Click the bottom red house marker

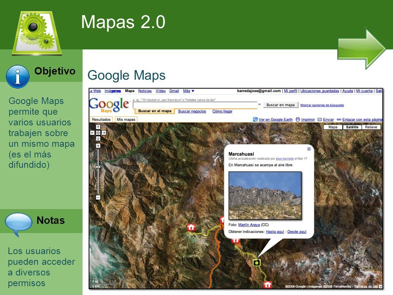click(x=268, y=285)
